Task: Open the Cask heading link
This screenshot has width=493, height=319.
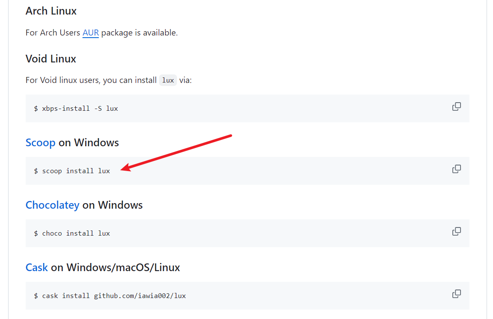Action: point(36,267)
